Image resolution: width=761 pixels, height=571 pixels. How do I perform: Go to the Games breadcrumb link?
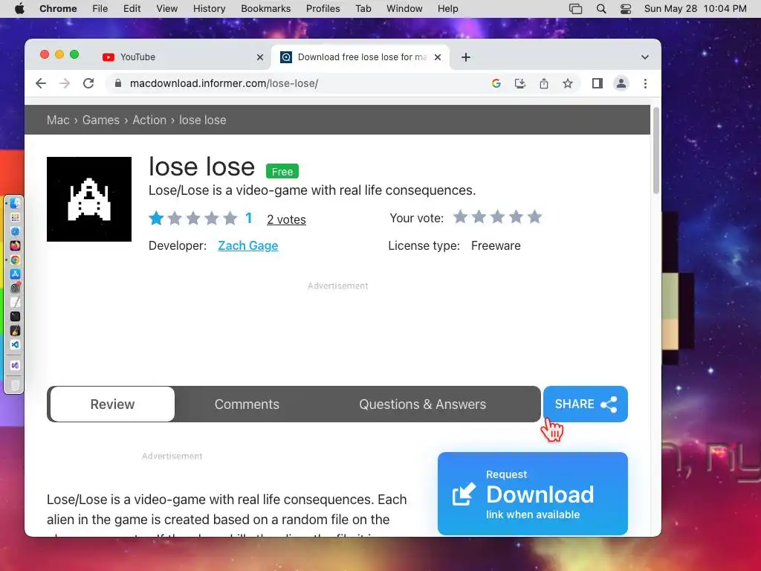pyautogui.click(x=100, y=120)
